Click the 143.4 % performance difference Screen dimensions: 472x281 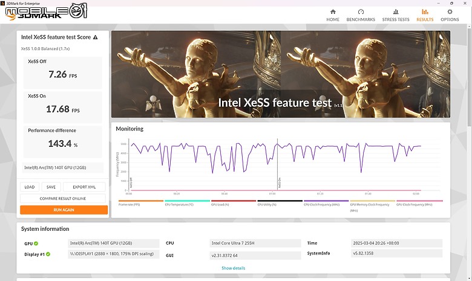pyautogui.click(x=62, y=144)
